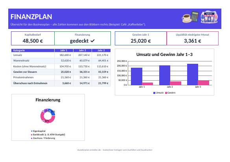
Task: Click the Jahr 1 Umsatz bar
Action: point(136,76)
